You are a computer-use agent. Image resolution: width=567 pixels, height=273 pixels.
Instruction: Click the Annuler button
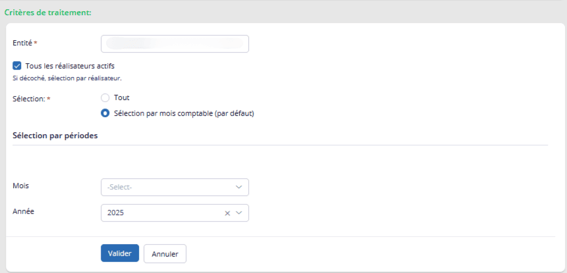[x=165, y=254]
